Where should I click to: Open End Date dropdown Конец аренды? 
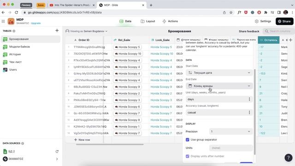(x=219, y=86)
